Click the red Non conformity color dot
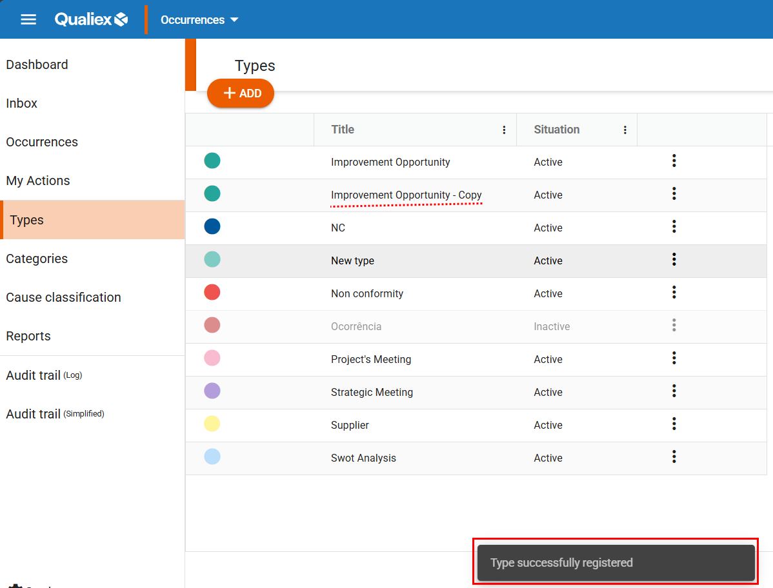The width and height of the screenshot is (773, 588). 212,293
